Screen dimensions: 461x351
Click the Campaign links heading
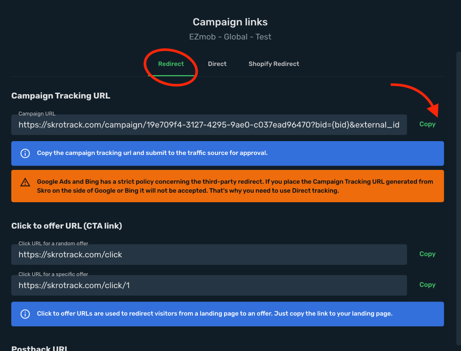[230, 22]
